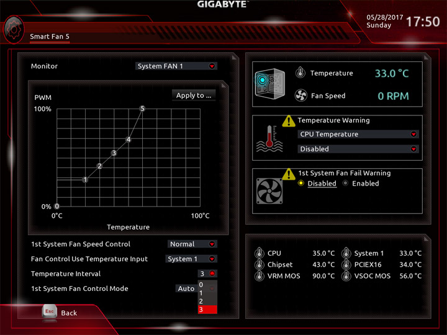The height and width of the screenshot is (335, 447).
Task: Open the CPU Temperature warning source dropdown
Action: pyautogui.click(x=358, y=134)
